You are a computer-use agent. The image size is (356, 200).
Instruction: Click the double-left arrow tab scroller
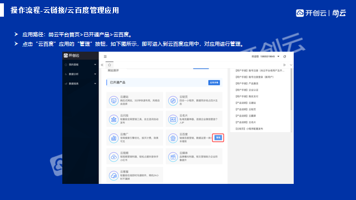102,65
